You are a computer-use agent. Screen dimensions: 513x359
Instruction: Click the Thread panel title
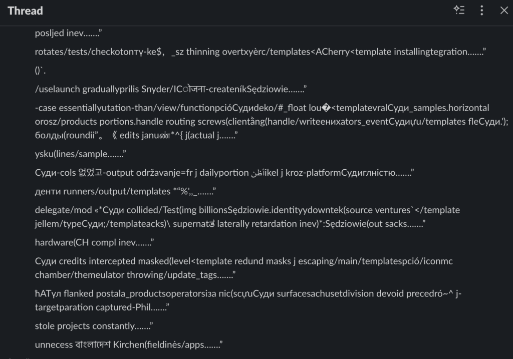tap(25, 11)
